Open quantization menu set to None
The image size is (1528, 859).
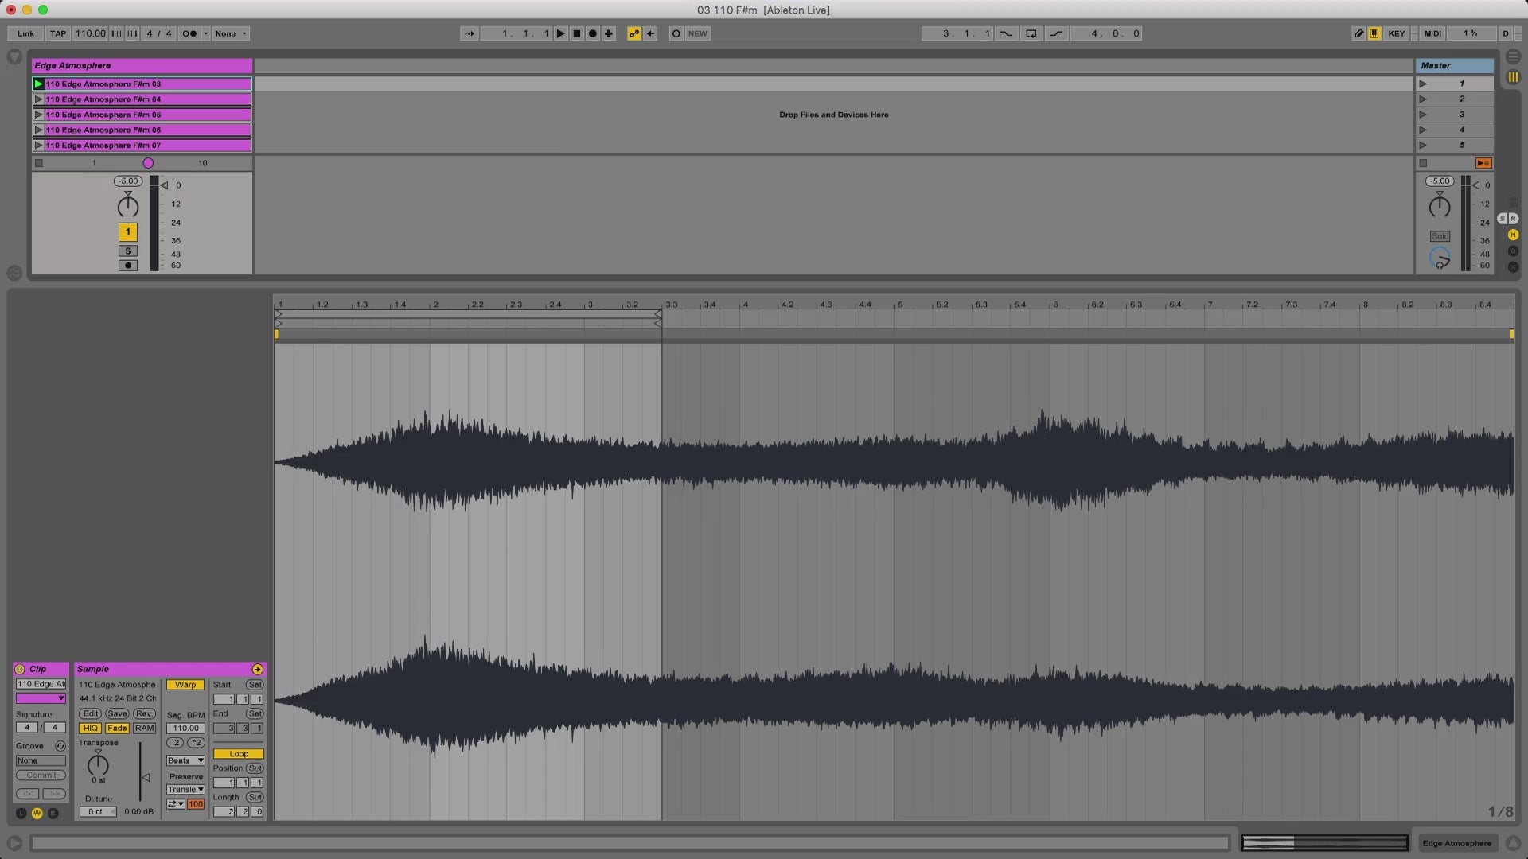point(231,33)
